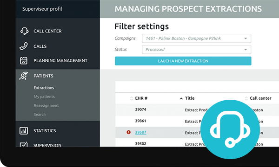The image size is (279, 167).
Task: Click the Call center column header text
Action: click(x=260, y=98)
